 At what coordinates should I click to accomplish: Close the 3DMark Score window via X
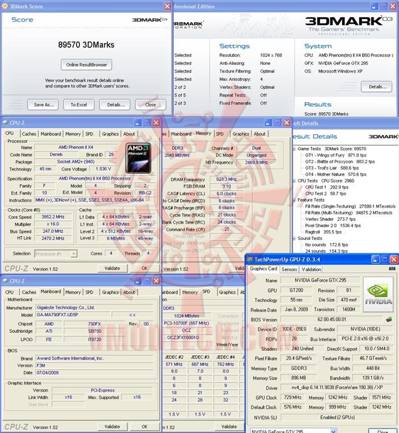coord(167,6)
